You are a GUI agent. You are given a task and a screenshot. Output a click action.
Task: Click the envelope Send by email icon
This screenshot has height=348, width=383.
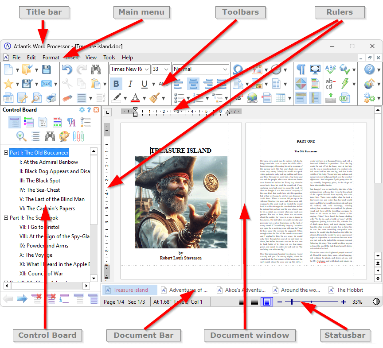pyautogui.click(x=46, y=84)
